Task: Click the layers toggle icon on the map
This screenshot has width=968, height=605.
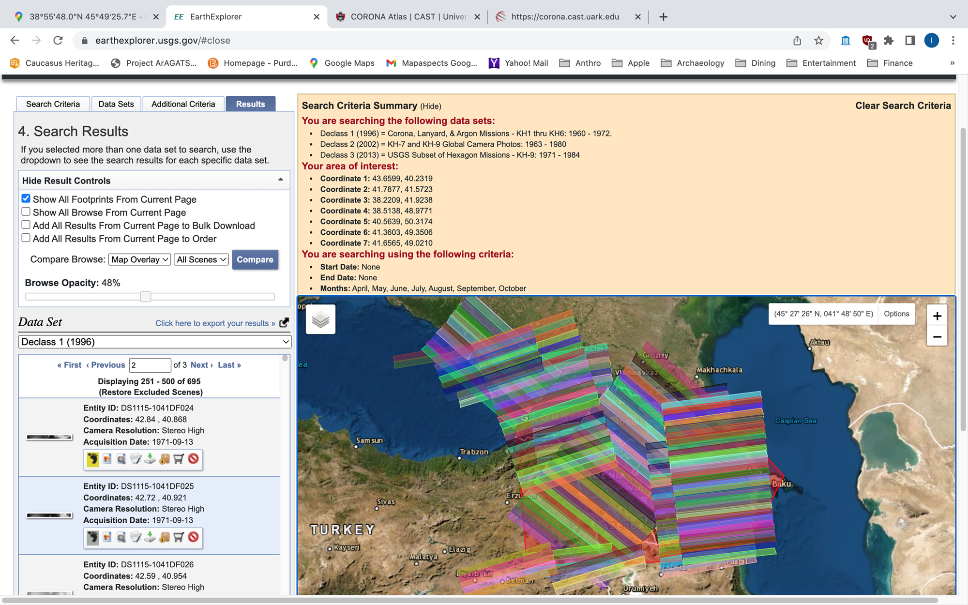Action: (x=320, y=319)
